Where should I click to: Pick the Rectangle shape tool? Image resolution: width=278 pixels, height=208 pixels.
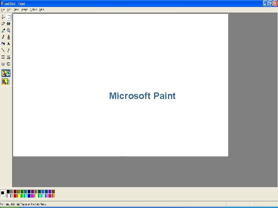click(x=3, y=57)
